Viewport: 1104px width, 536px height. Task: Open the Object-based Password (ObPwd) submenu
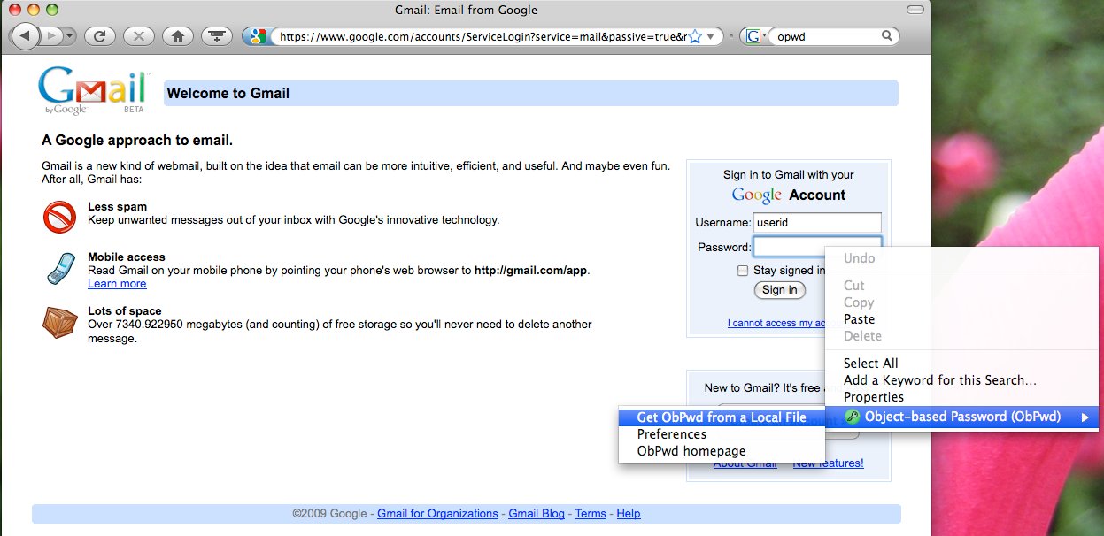click(x=960, y=417)
